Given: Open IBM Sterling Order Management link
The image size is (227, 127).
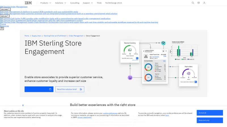Looking at the screenshot, I should pyautogui.click(x=14, y=7).
